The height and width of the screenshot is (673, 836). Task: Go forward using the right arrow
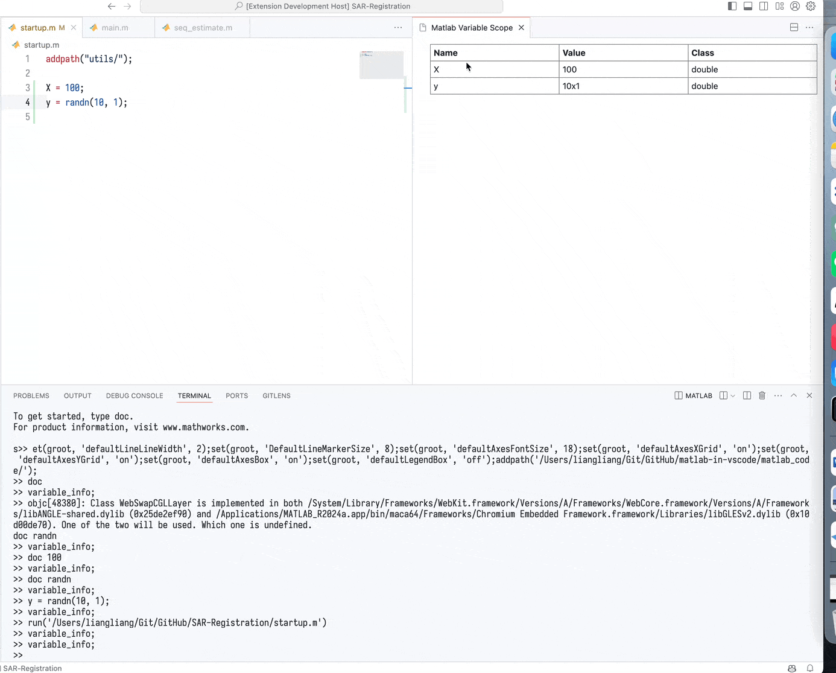click(127, 6)
